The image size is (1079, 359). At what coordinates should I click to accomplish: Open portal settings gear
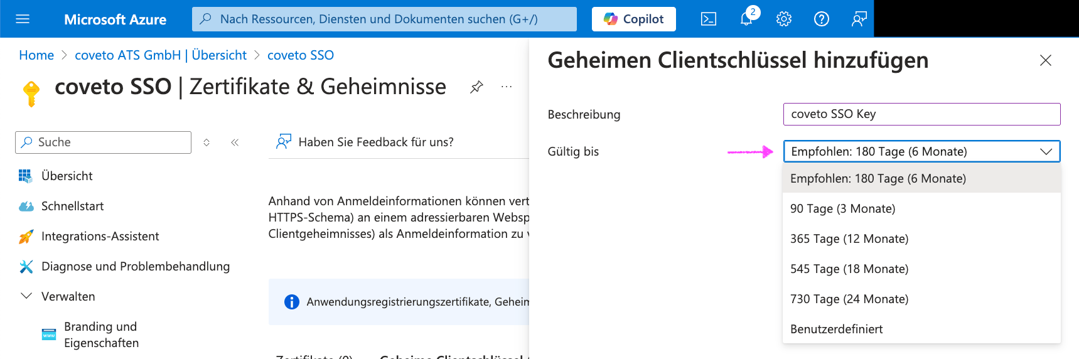784,19
